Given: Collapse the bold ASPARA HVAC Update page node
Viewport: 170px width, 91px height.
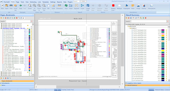Looking at the screenshot, I should 0,28.
